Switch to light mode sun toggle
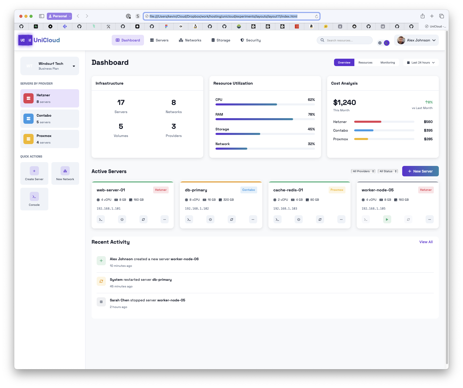Image resolution: width=463 pixels, height=388 pixels. (380, 43)
